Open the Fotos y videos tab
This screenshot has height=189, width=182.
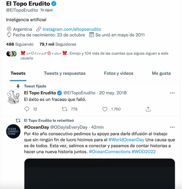119,73
